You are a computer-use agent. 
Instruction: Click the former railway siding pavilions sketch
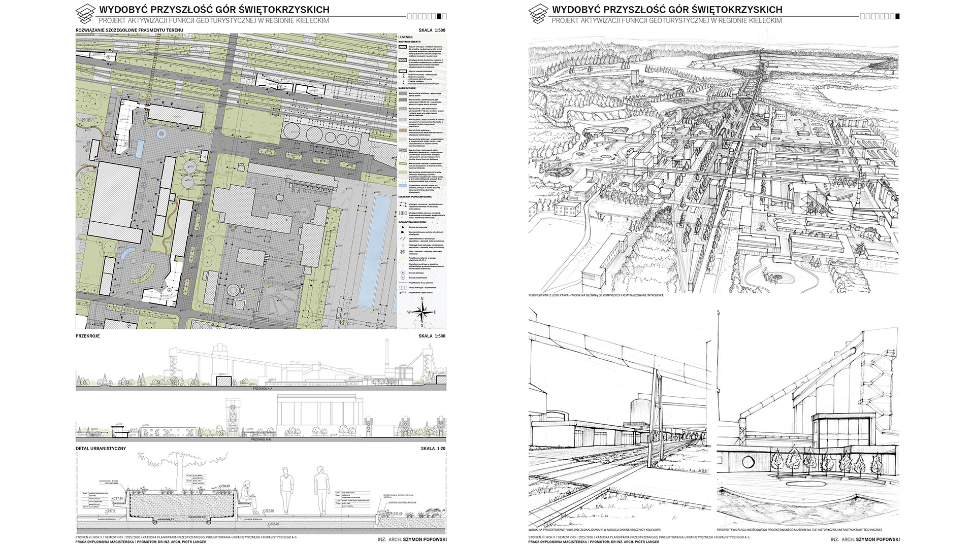pos(619,416)
